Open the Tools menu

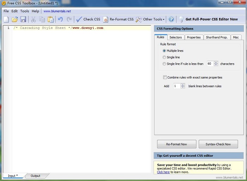click(25, 11)
